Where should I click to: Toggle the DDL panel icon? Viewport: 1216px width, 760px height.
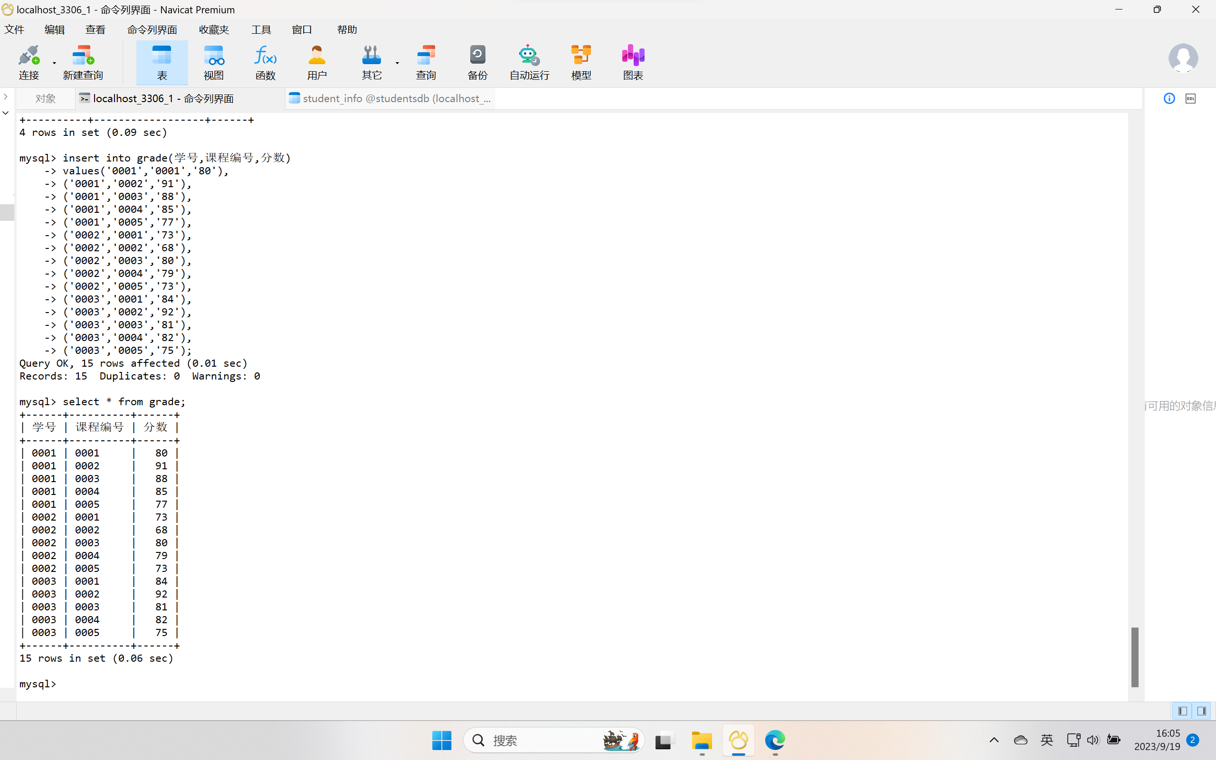tap(1190, 98)
